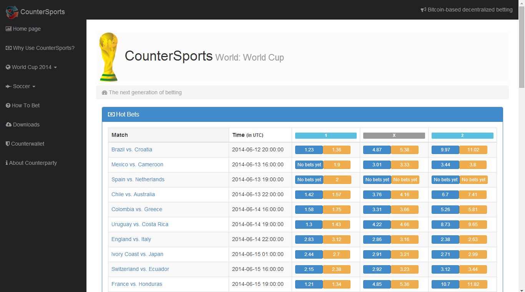Click the money icon beside Why Use CounterSports
Viewport: 525px width, 292px height.
8,48
